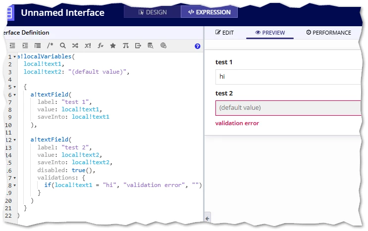Click the validations: { code line
Viewport: 368px width, 231px height.
pyautogui.click(x=61, y=178)
